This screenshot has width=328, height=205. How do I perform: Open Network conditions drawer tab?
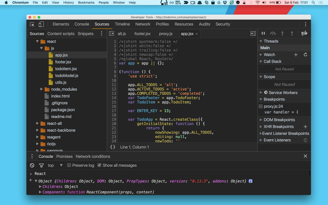(x=93, y=156)
